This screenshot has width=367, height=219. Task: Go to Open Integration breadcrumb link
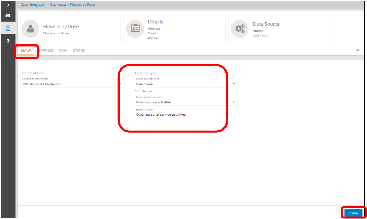point(33,5)
